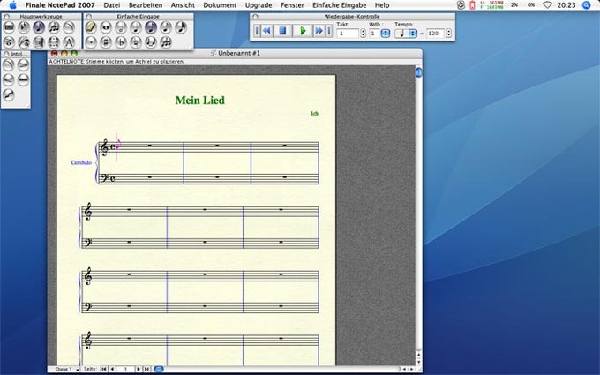Screen dimensions: 600x375
Task: Open the Fenster menu
Action: pyautogui.click(x=292, y=5)
